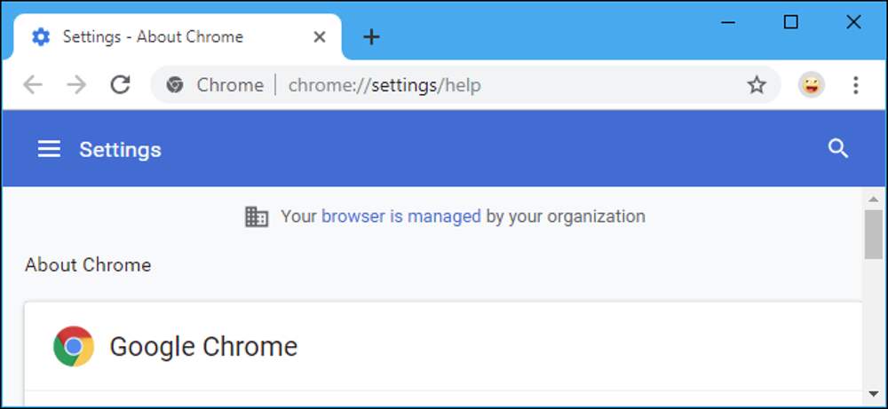The width and height of the screenshot is (888, 409).
Task: Open the Settings hamburger menu
Action: coord(49,149)
